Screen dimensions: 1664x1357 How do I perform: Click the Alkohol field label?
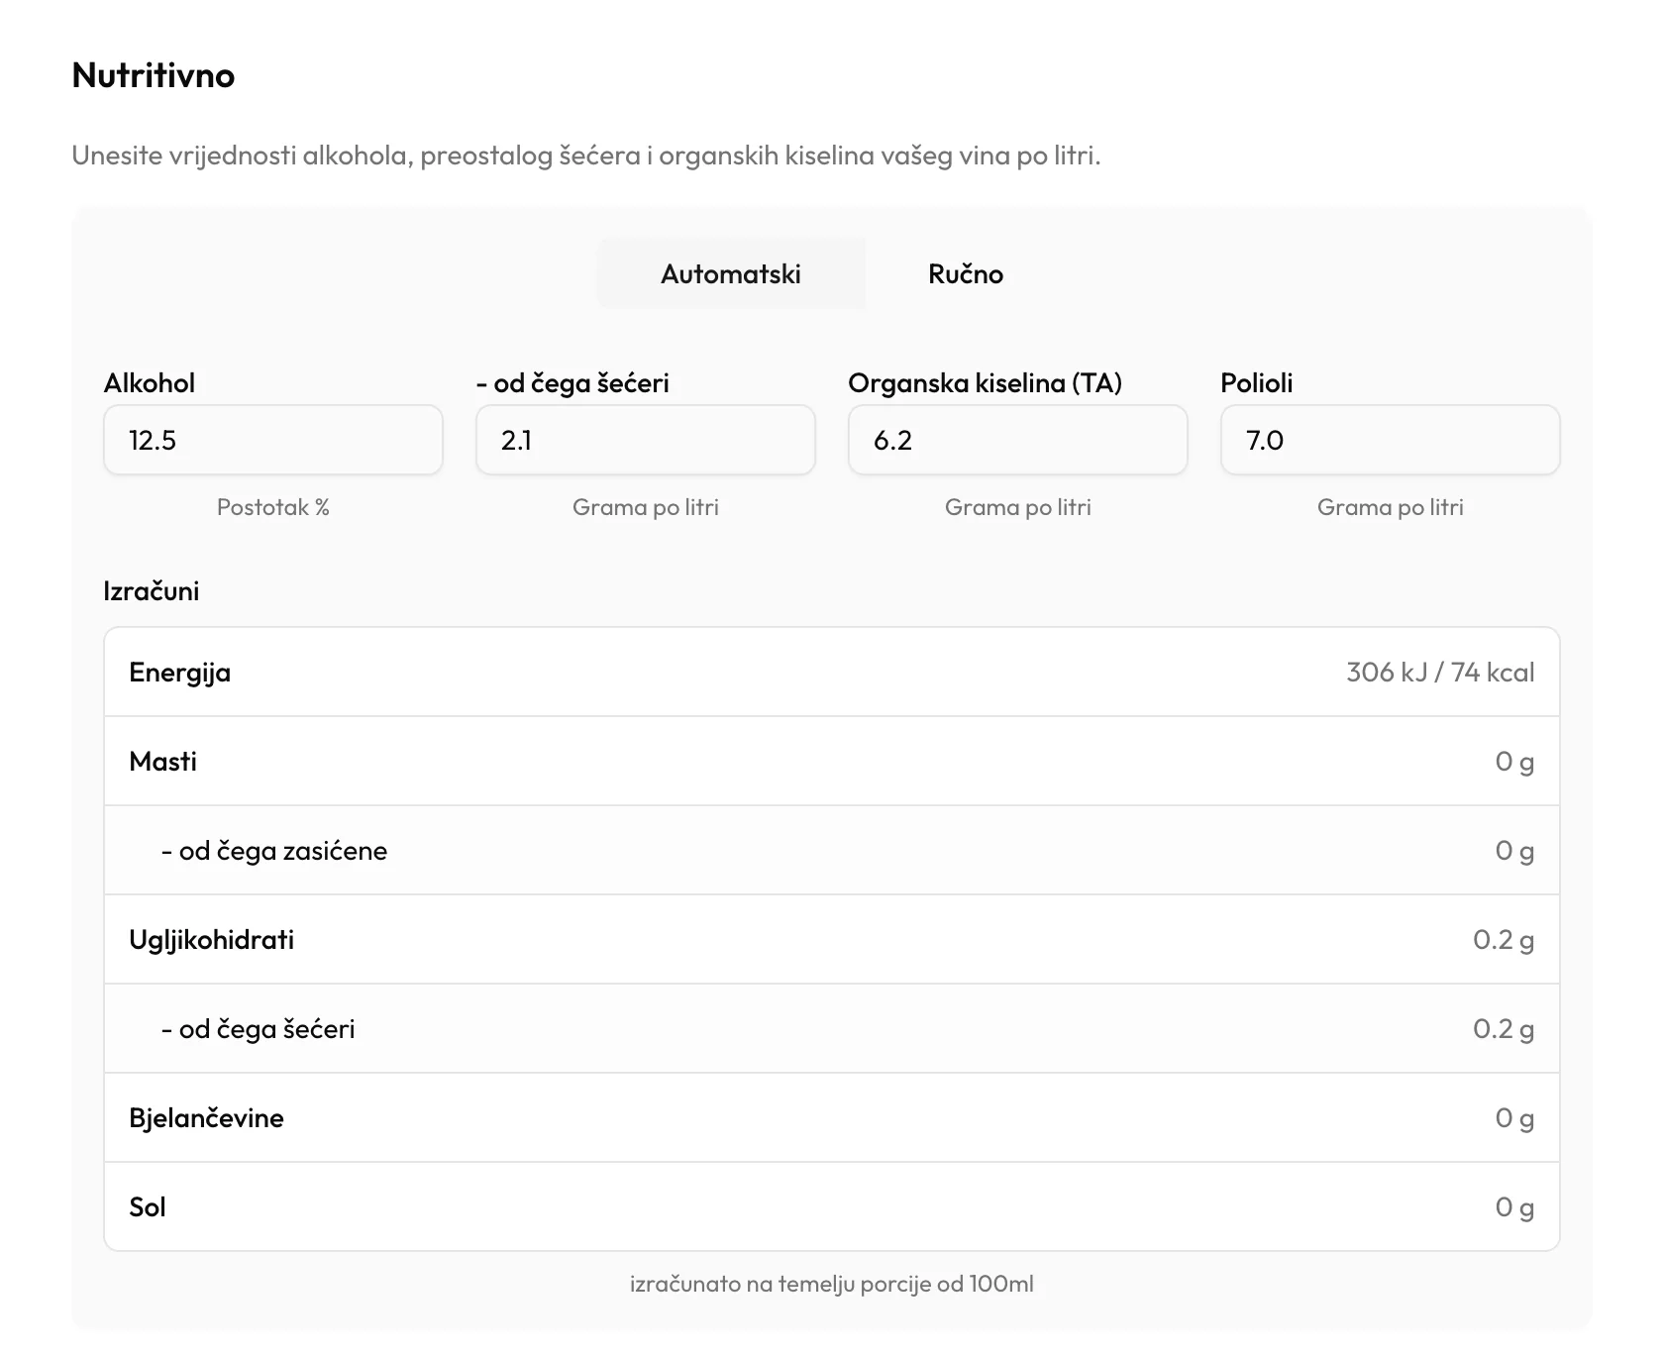click(150, 383)
